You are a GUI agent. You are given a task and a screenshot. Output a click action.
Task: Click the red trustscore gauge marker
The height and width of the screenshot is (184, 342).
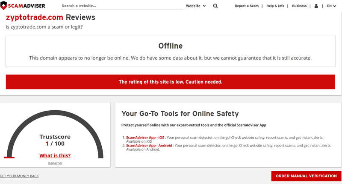coord(9,157)
